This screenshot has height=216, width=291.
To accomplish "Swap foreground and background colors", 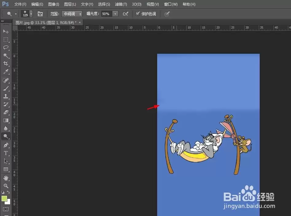I will [x=8, y=192].
